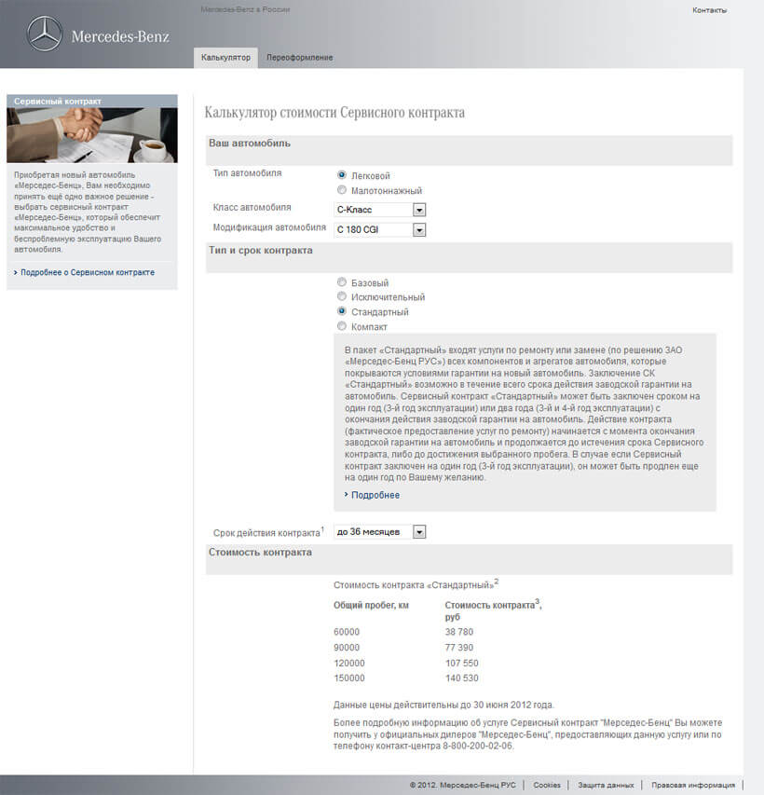Open the Правовая информация footer link
Image resolution: width=764 pixels, height=795 pixels.
693,785
